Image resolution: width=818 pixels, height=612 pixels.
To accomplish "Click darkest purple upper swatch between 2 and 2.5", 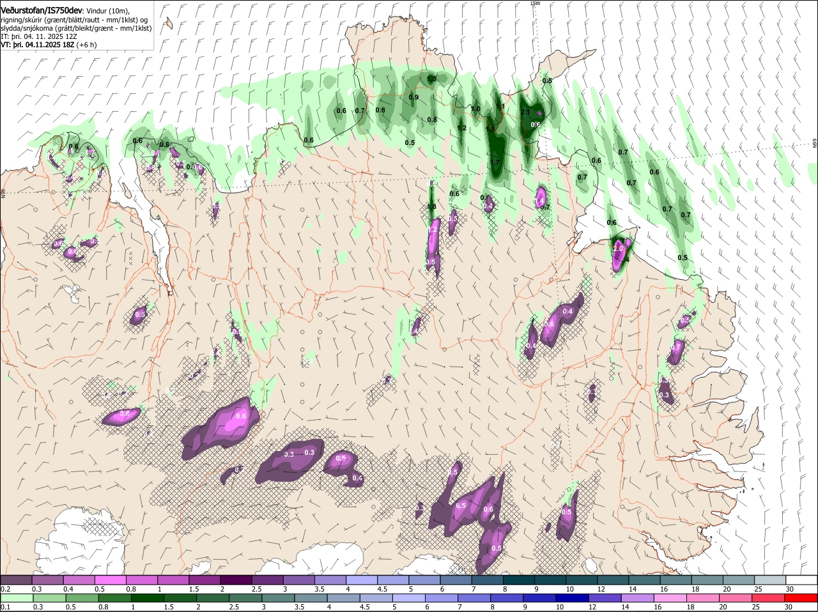I will pyautogui.click(x=235, y=579).
